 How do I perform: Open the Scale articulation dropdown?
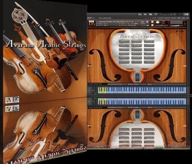[x=136, y=45]
